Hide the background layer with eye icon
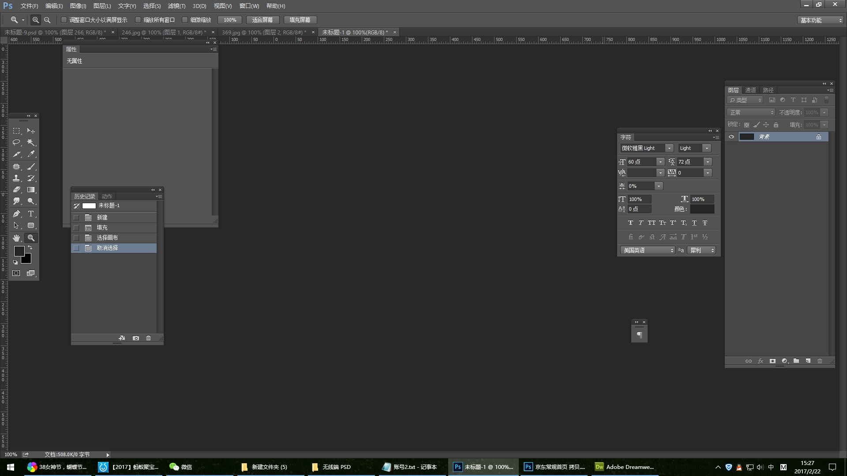Image resolution: width=847 pixels, height=476 pixels. 731,137
